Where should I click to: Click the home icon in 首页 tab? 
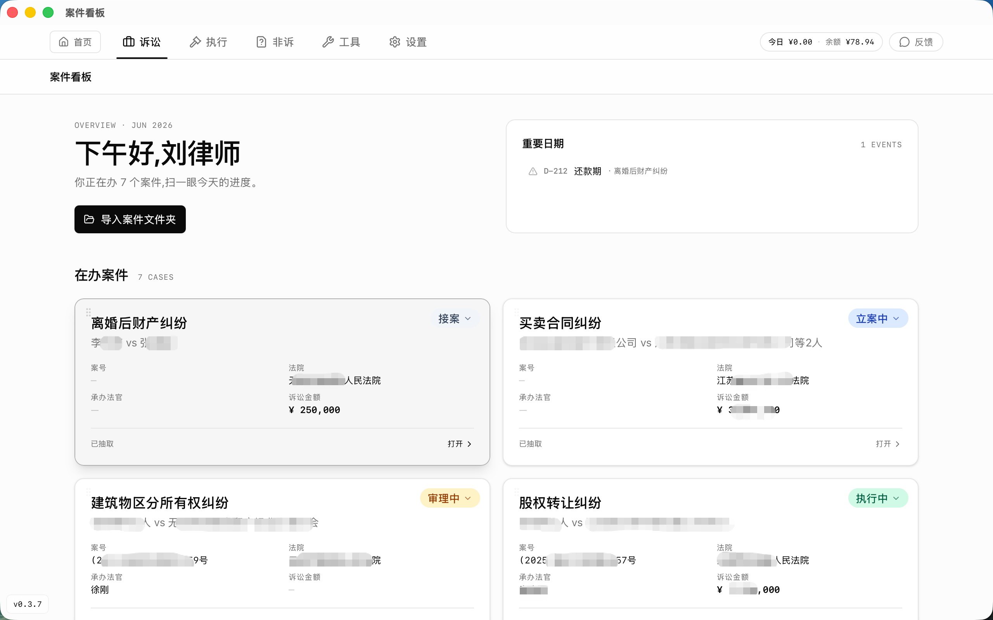pos(64,42)
